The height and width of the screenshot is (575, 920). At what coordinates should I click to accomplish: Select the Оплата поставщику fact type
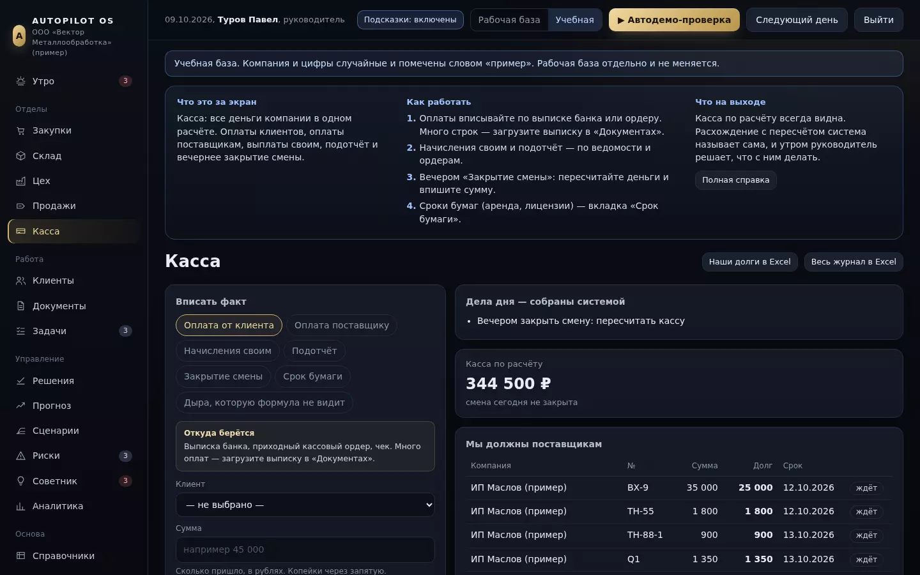tap(342, 325)
